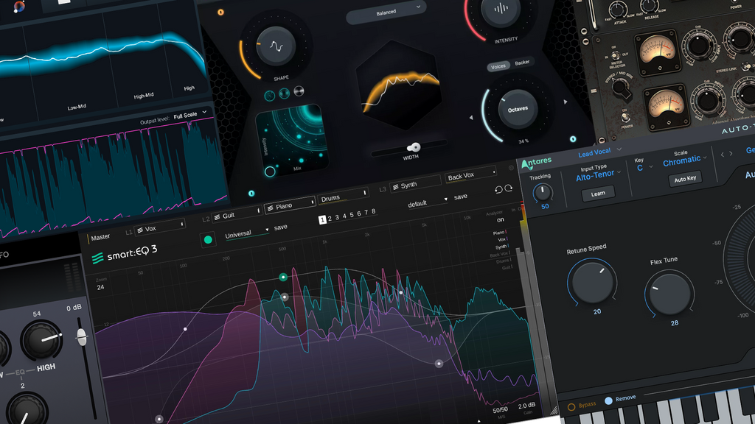Viewport: 755px width, 424px height.
Task: Click next preset arrow in Auto-Tune header
Action: pos(731,153)
